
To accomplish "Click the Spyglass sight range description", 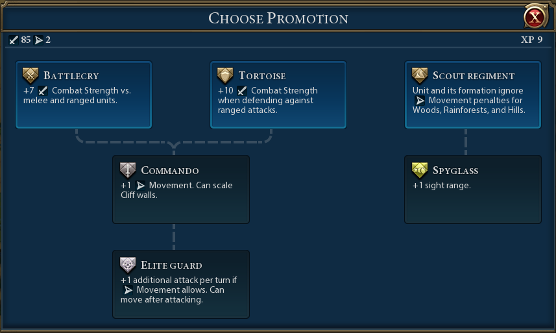I will click(441, 186).
